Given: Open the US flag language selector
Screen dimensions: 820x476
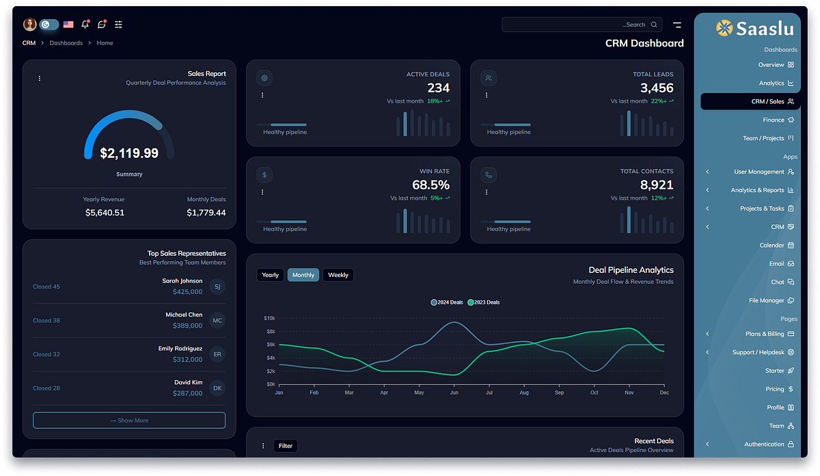Looking at the screenshot, I should pyautogui.click(x=68, y=25).
